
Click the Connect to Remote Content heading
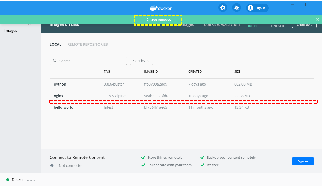pyautogui.click(x=77, y=157)
